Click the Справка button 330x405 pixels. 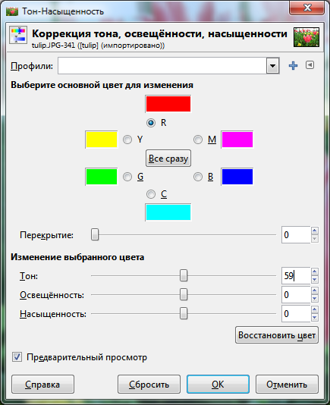click(x=42, y=385)
